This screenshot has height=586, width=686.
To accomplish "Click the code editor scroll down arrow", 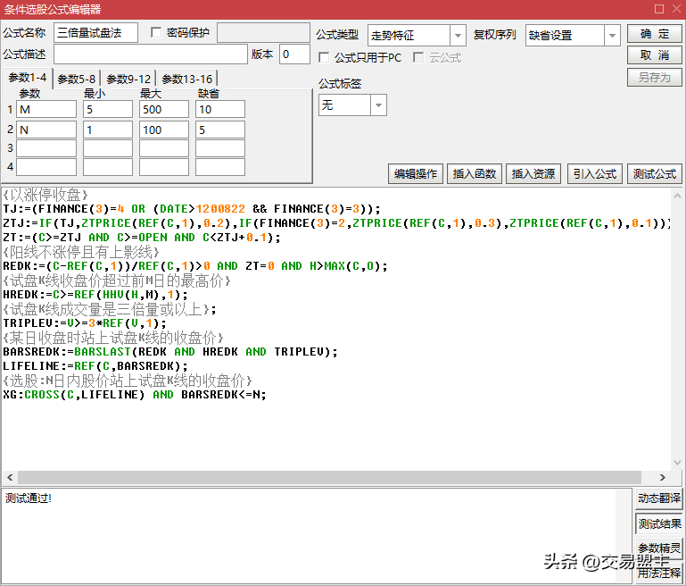I will click(x=677, y=463).
